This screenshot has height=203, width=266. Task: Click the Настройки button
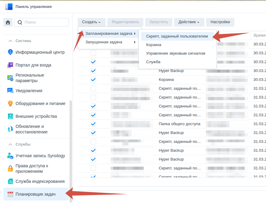(x=220, y=22)
